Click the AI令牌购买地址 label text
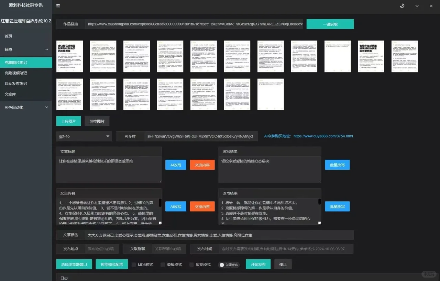Screen dimensions: 440x281 pos(278,136)
